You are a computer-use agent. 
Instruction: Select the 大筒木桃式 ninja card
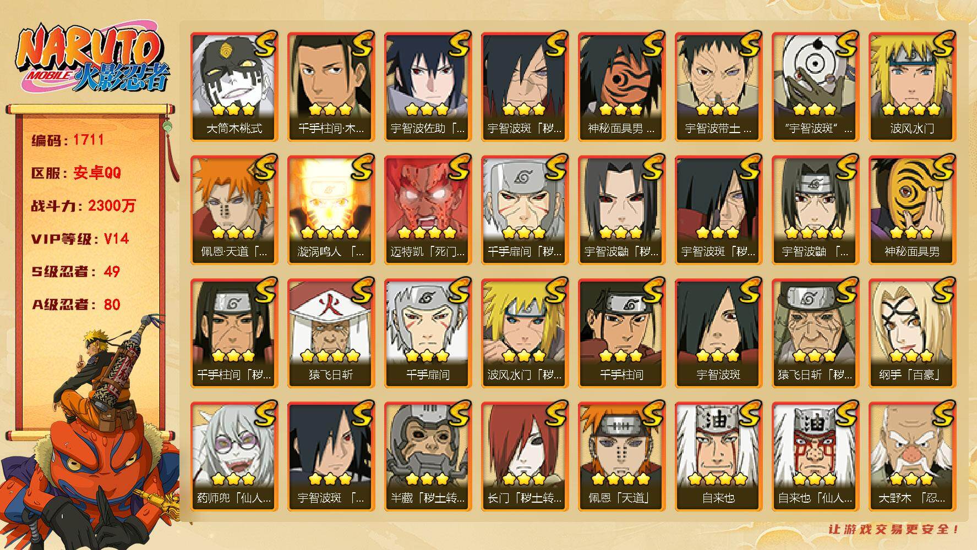[234, 87]
